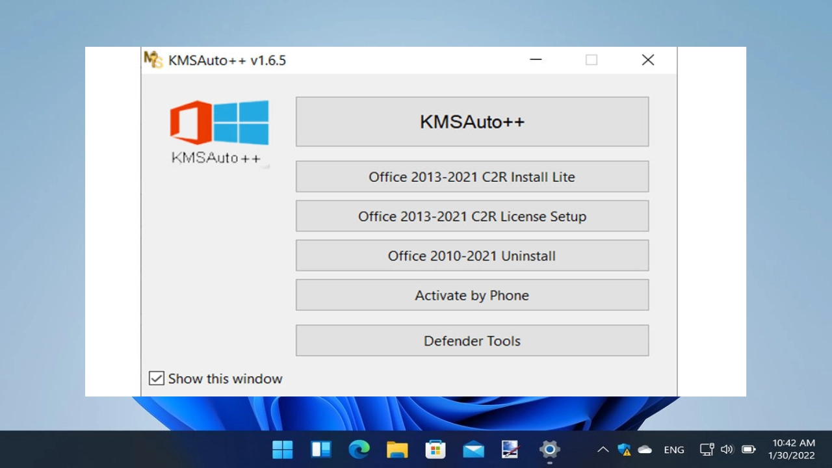832x468 pixels.
Task: Close the KMSAuto++ window
Action: [647, 60]
